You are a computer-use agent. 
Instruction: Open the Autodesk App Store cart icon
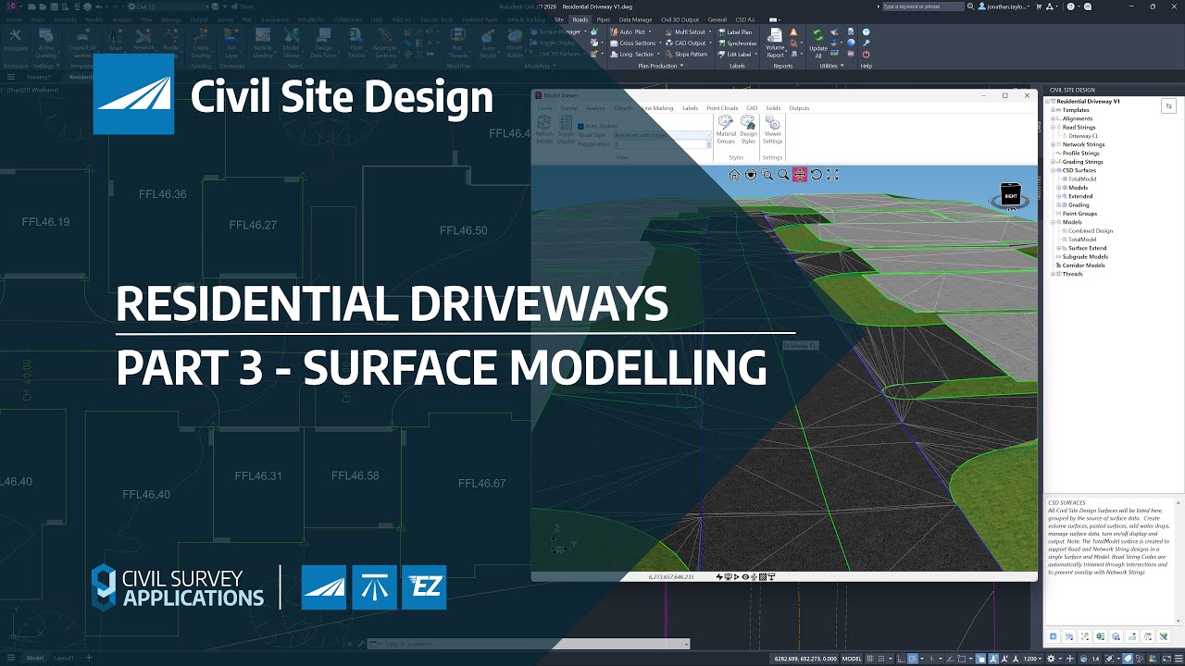tap(1039, 6)
